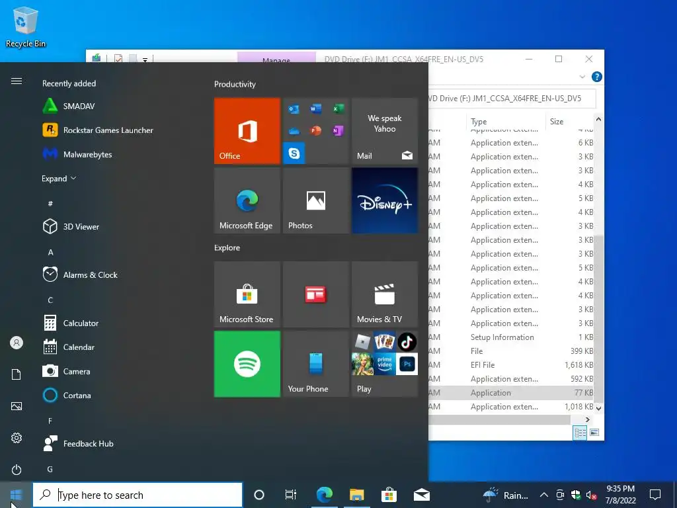Screen dimensions: 677x508
Task: Launch Rockstar Games Launcher
Action: click(98, 130)
